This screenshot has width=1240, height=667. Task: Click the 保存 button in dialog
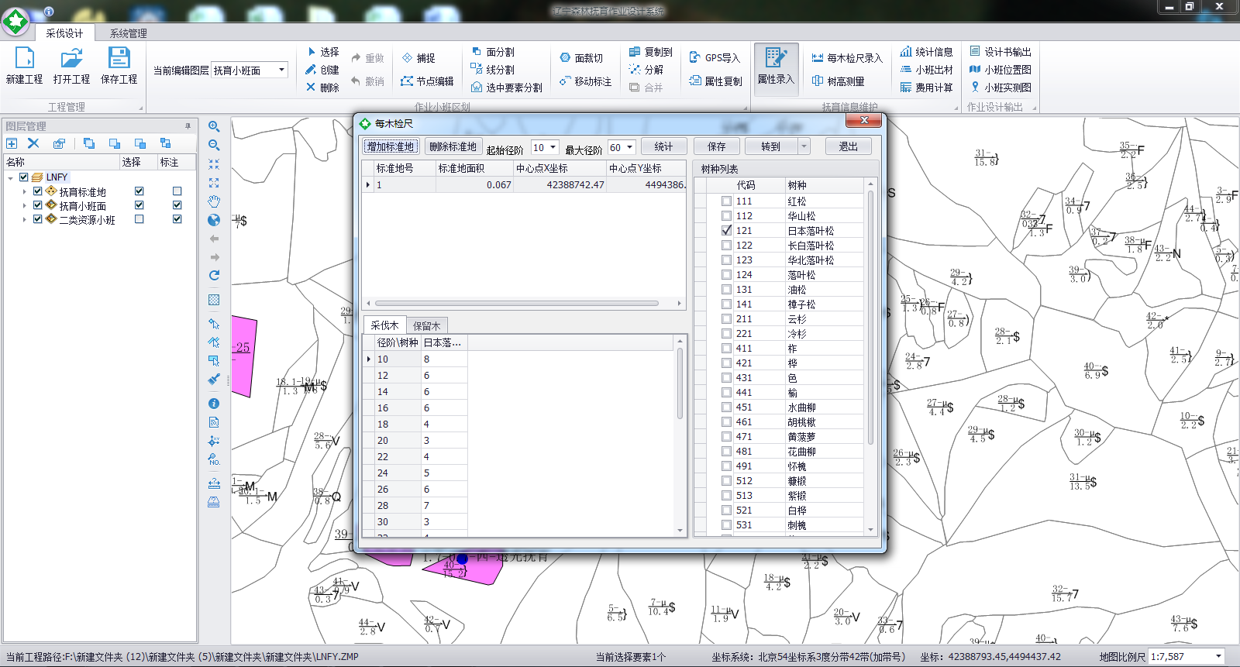(717, 146)
